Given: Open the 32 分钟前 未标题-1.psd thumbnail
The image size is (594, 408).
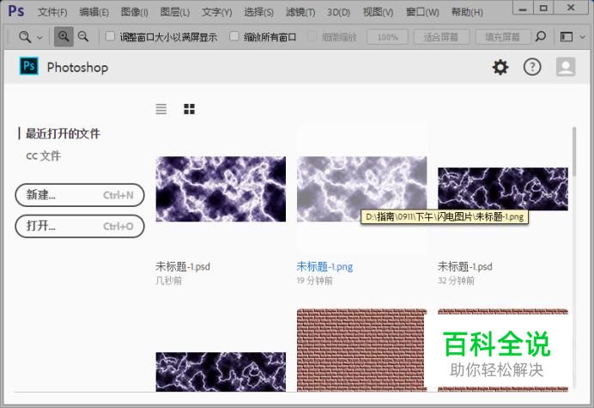Looking at the screenshot, I should click(503, 189).
